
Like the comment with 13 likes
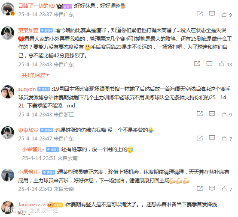221,64
